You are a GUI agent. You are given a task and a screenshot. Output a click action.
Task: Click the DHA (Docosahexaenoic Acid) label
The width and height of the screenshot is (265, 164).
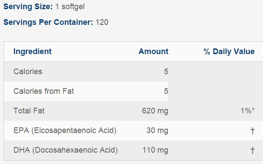point(66,150)
